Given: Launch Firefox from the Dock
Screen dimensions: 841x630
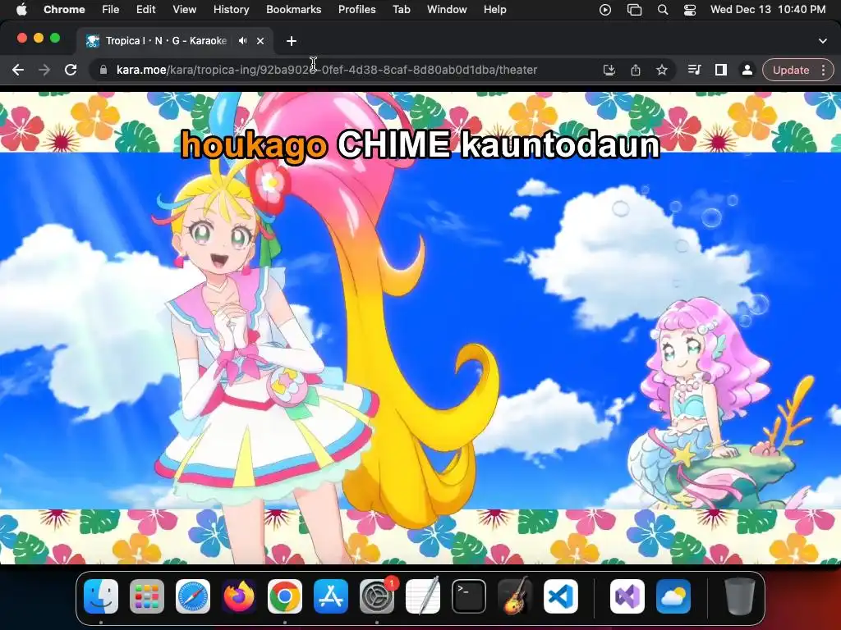Looking at the screenshot, I should click(239, 596).
